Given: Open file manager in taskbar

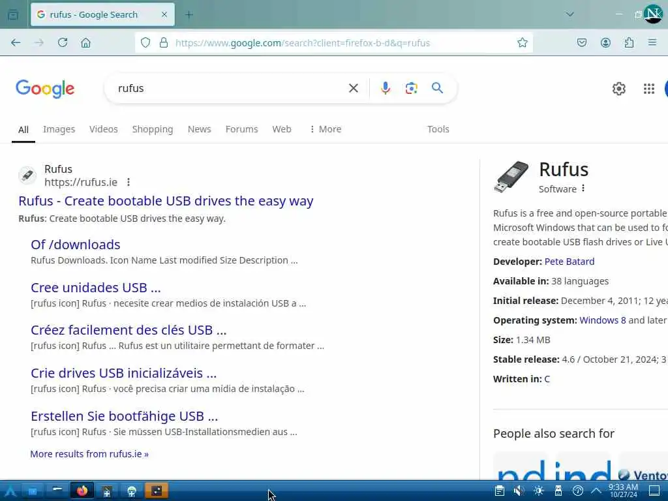Looking at the screenshot, I should click(x=57, y=491).
